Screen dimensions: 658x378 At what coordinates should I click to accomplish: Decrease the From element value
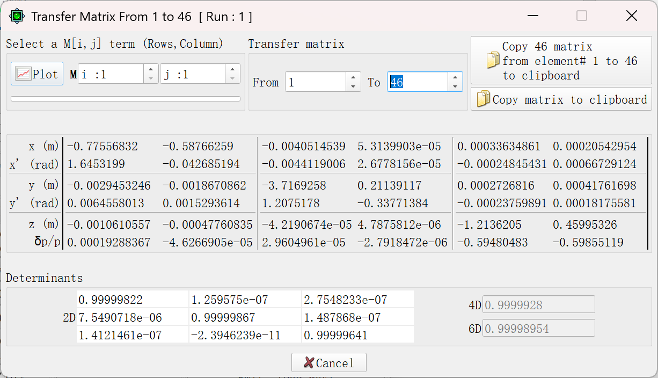click(353, 86)
